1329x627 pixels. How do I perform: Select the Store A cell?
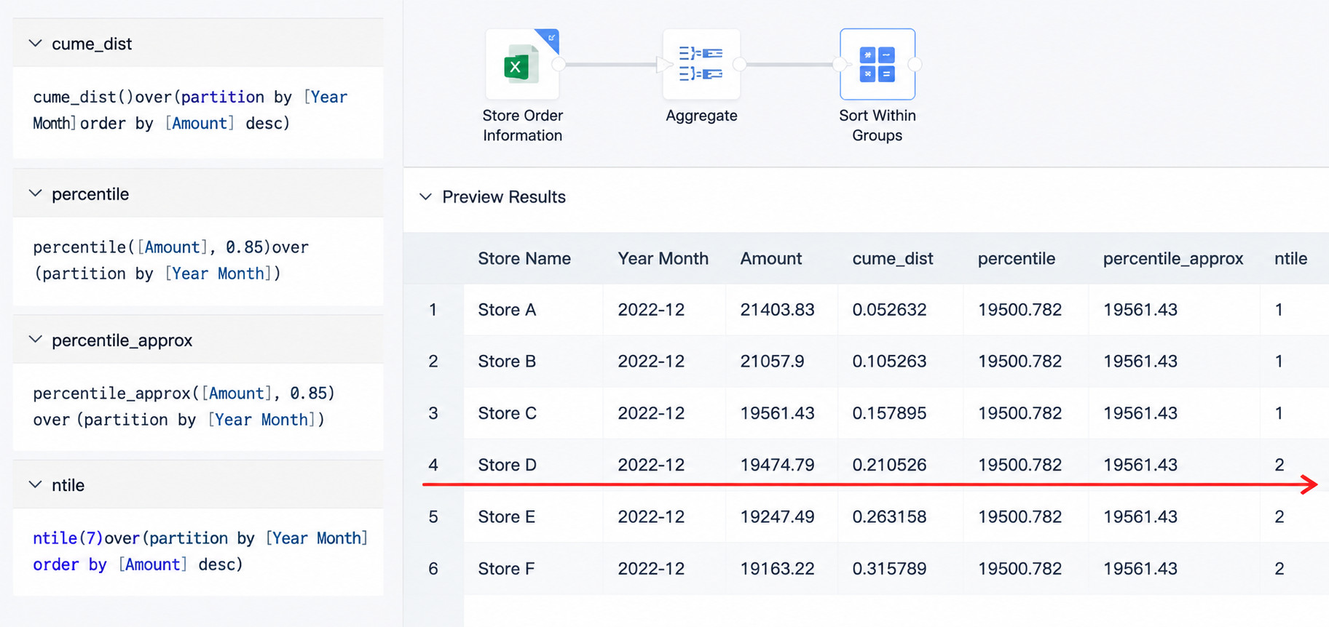[x=507, y=310]
